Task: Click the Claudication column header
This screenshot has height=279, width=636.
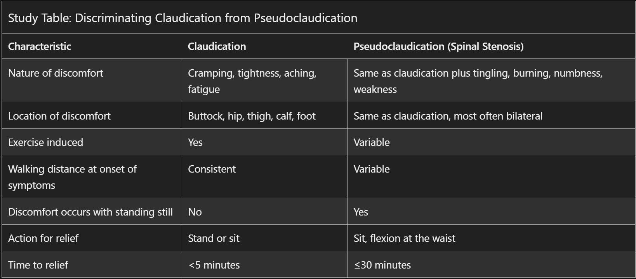Action: coord(217,46)
